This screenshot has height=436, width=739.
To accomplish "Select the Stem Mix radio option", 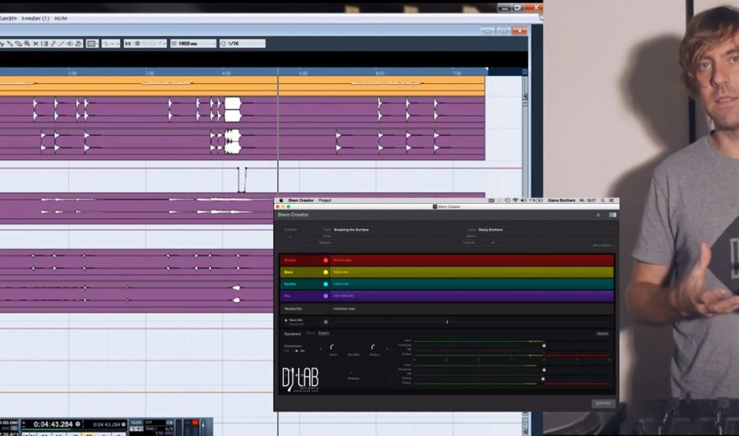I will [286, 319].
